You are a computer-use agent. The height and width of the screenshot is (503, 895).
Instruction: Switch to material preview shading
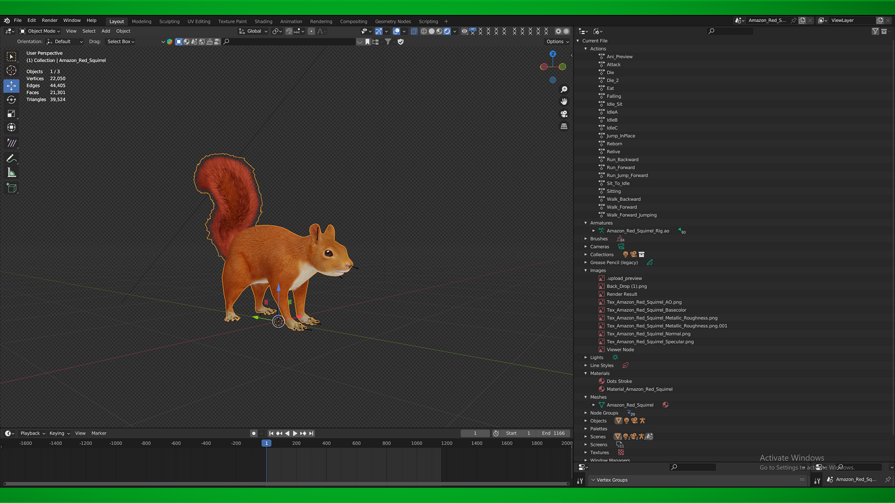[439, 31]
